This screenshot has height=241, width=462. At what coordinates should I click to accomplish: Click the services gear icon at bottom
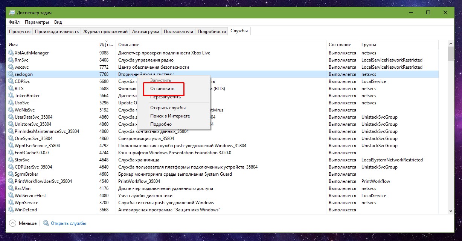click(x=46, y=223)
